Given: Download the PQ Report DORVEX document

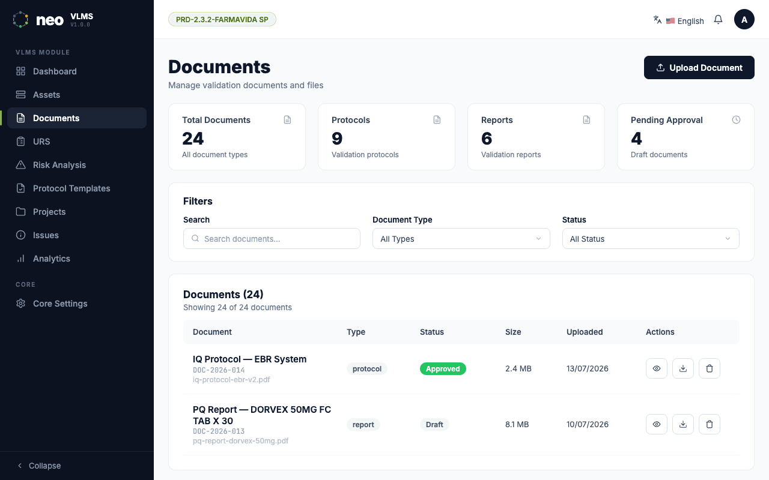Looking at the screenshot, I should [x=683, y=424].
